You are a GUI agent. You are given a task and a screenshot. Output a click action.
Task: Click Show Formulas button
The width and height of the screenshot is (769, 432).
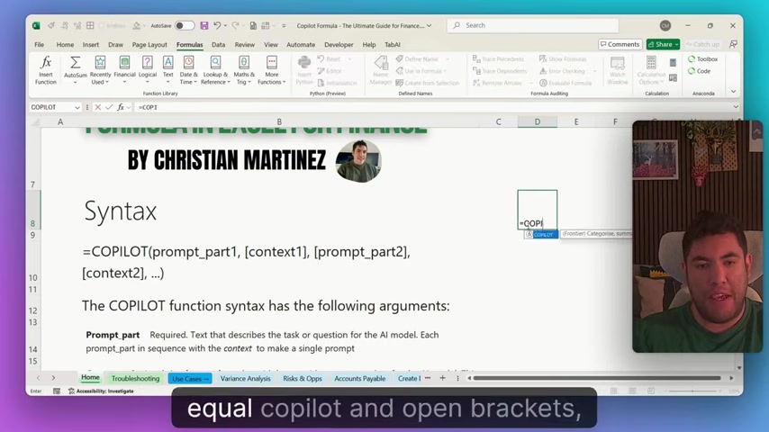coord(563,58)
